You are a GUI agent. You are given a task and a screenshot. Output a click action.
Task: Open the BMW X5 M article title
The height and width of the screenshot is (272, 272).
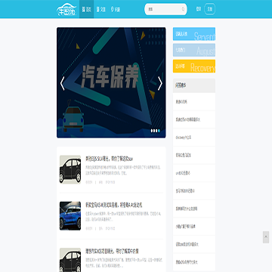coord(114,206)
